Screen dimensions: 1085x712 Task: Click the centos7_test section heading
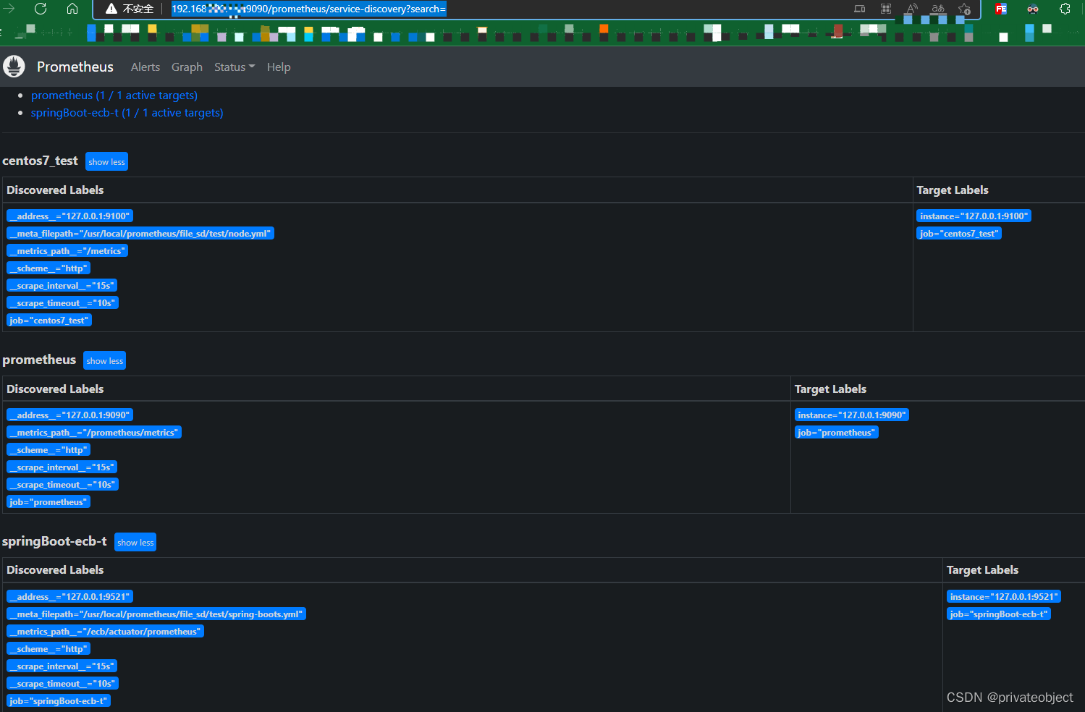tap(40, 161)
